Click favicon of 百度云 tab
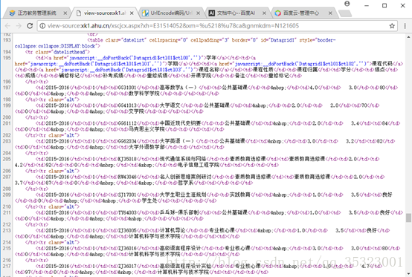Screen dimensions: 412x277 [x=277, y=13]
